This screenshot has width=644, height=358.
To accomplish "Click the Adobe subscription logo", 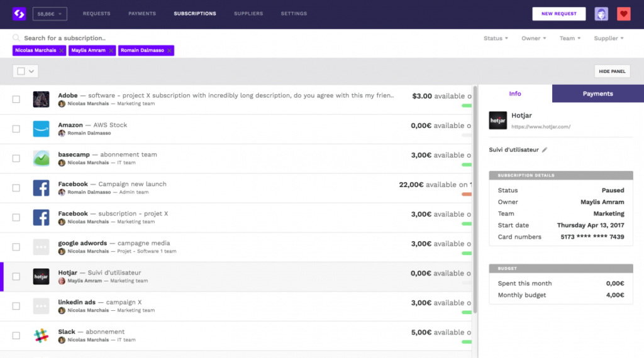I will (41, 99).
